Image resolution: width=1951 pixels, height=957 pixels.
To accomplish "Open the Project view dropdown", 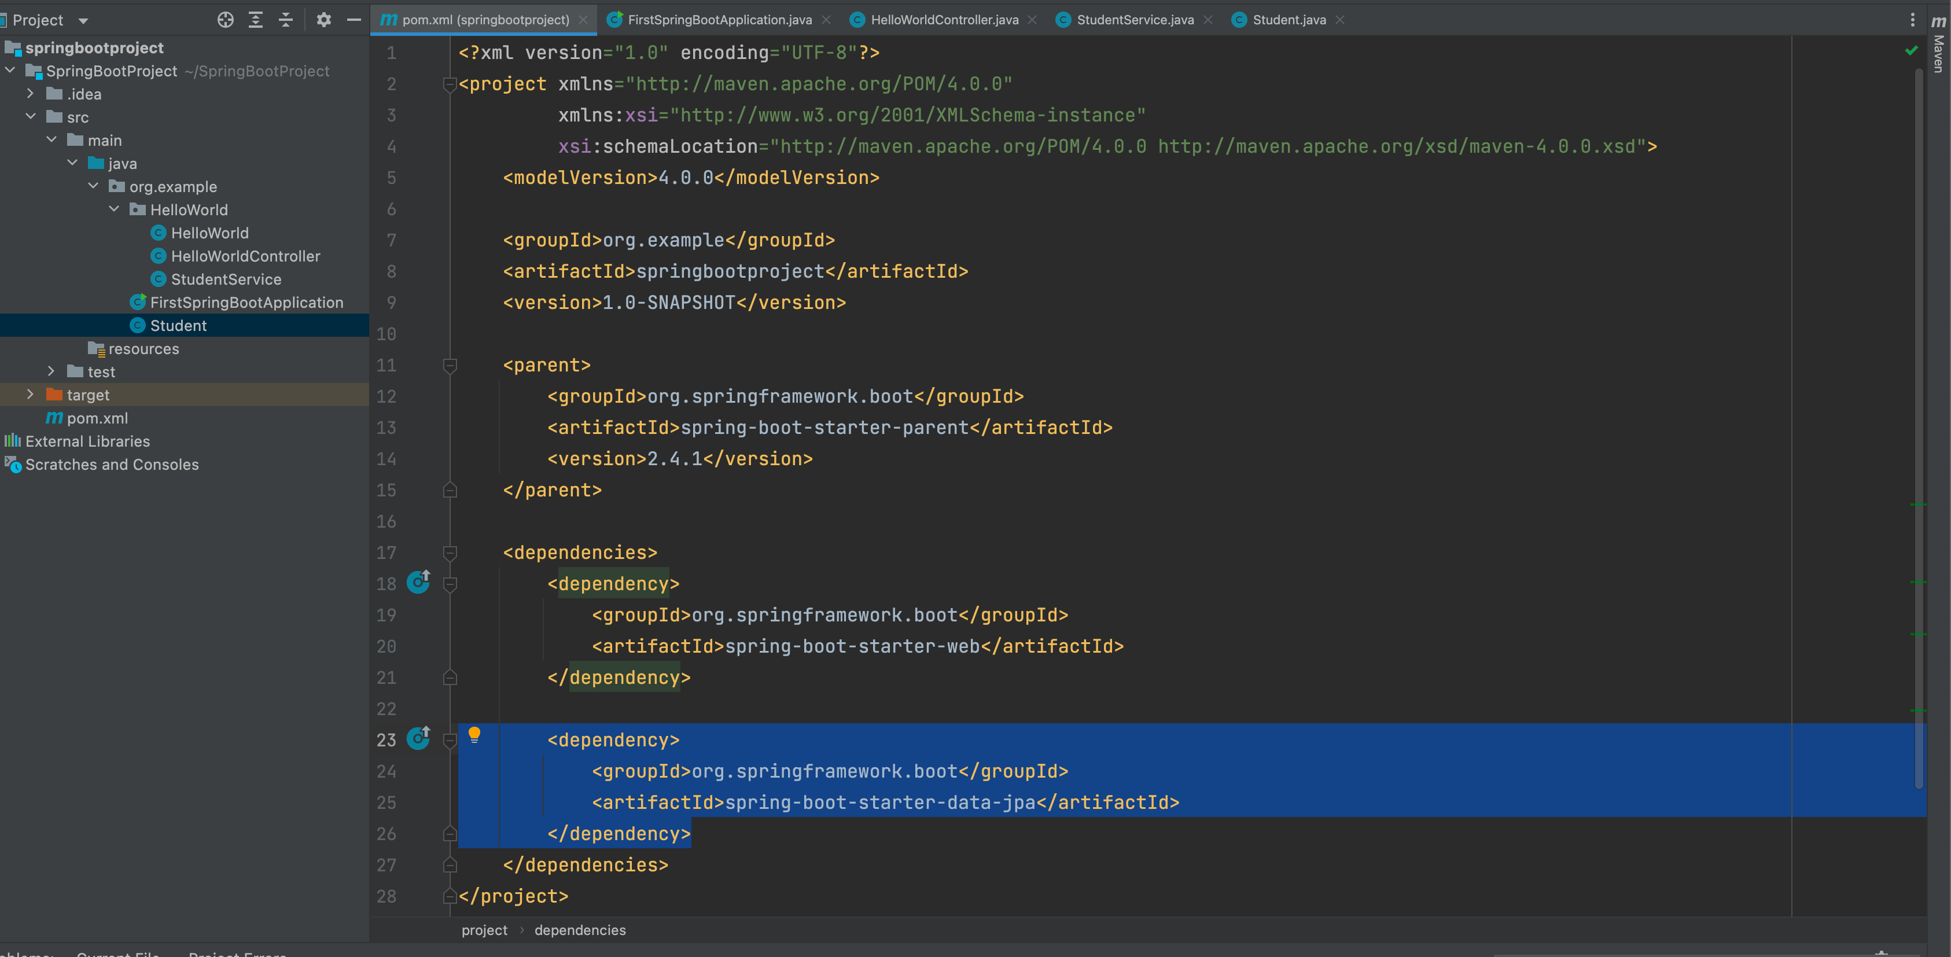I will click(x=84, y=20).
